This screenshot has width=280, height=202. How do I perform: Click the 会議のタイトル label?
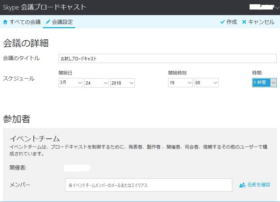[21, 58]
